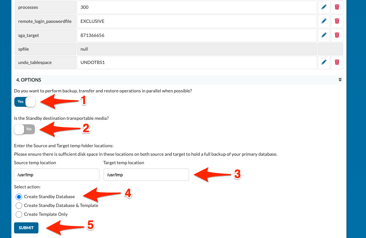Focus the Target temp location field

pyautogui.click(x=146, y=175)
